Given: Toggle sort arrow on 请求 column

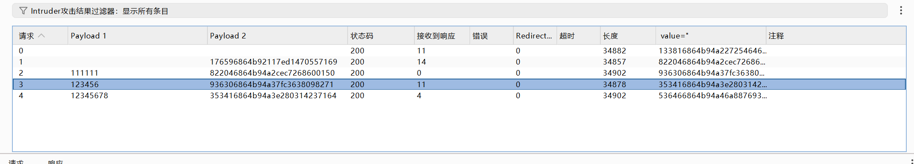Looking at the screenshot, I should coord(42,35).
